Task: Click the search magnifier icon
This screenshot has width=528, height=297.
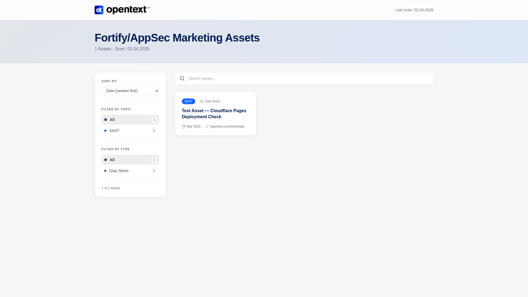Action: (x=182, y=78)
